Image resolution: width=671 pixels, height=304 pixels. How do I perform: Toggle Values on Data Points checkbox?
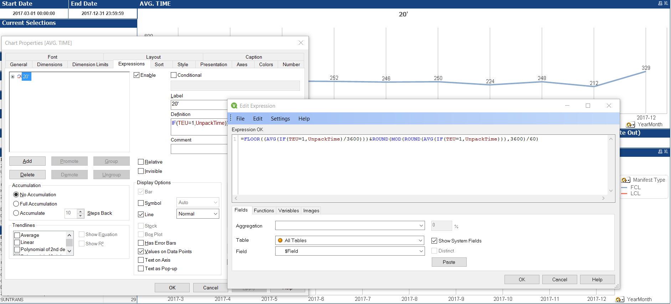[141, 251]
